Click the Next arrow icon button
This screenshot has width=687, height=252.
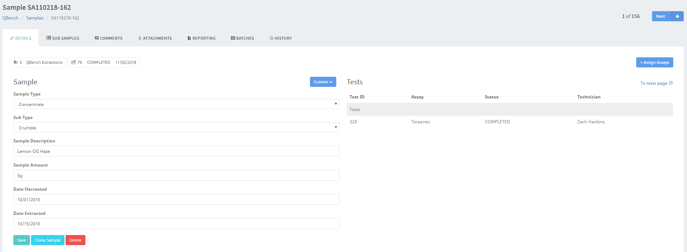click(x=677, y=16)
